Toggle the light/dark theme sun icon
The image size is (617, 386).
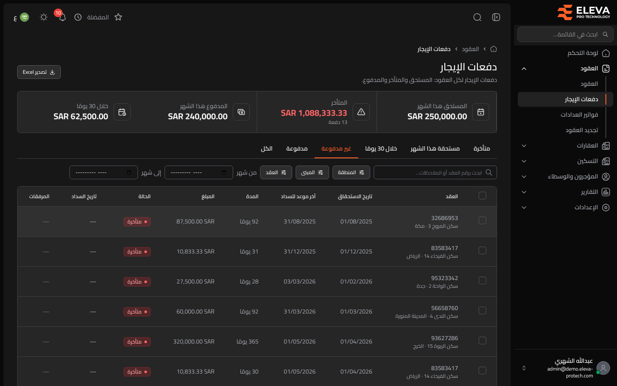coord(44,17)
